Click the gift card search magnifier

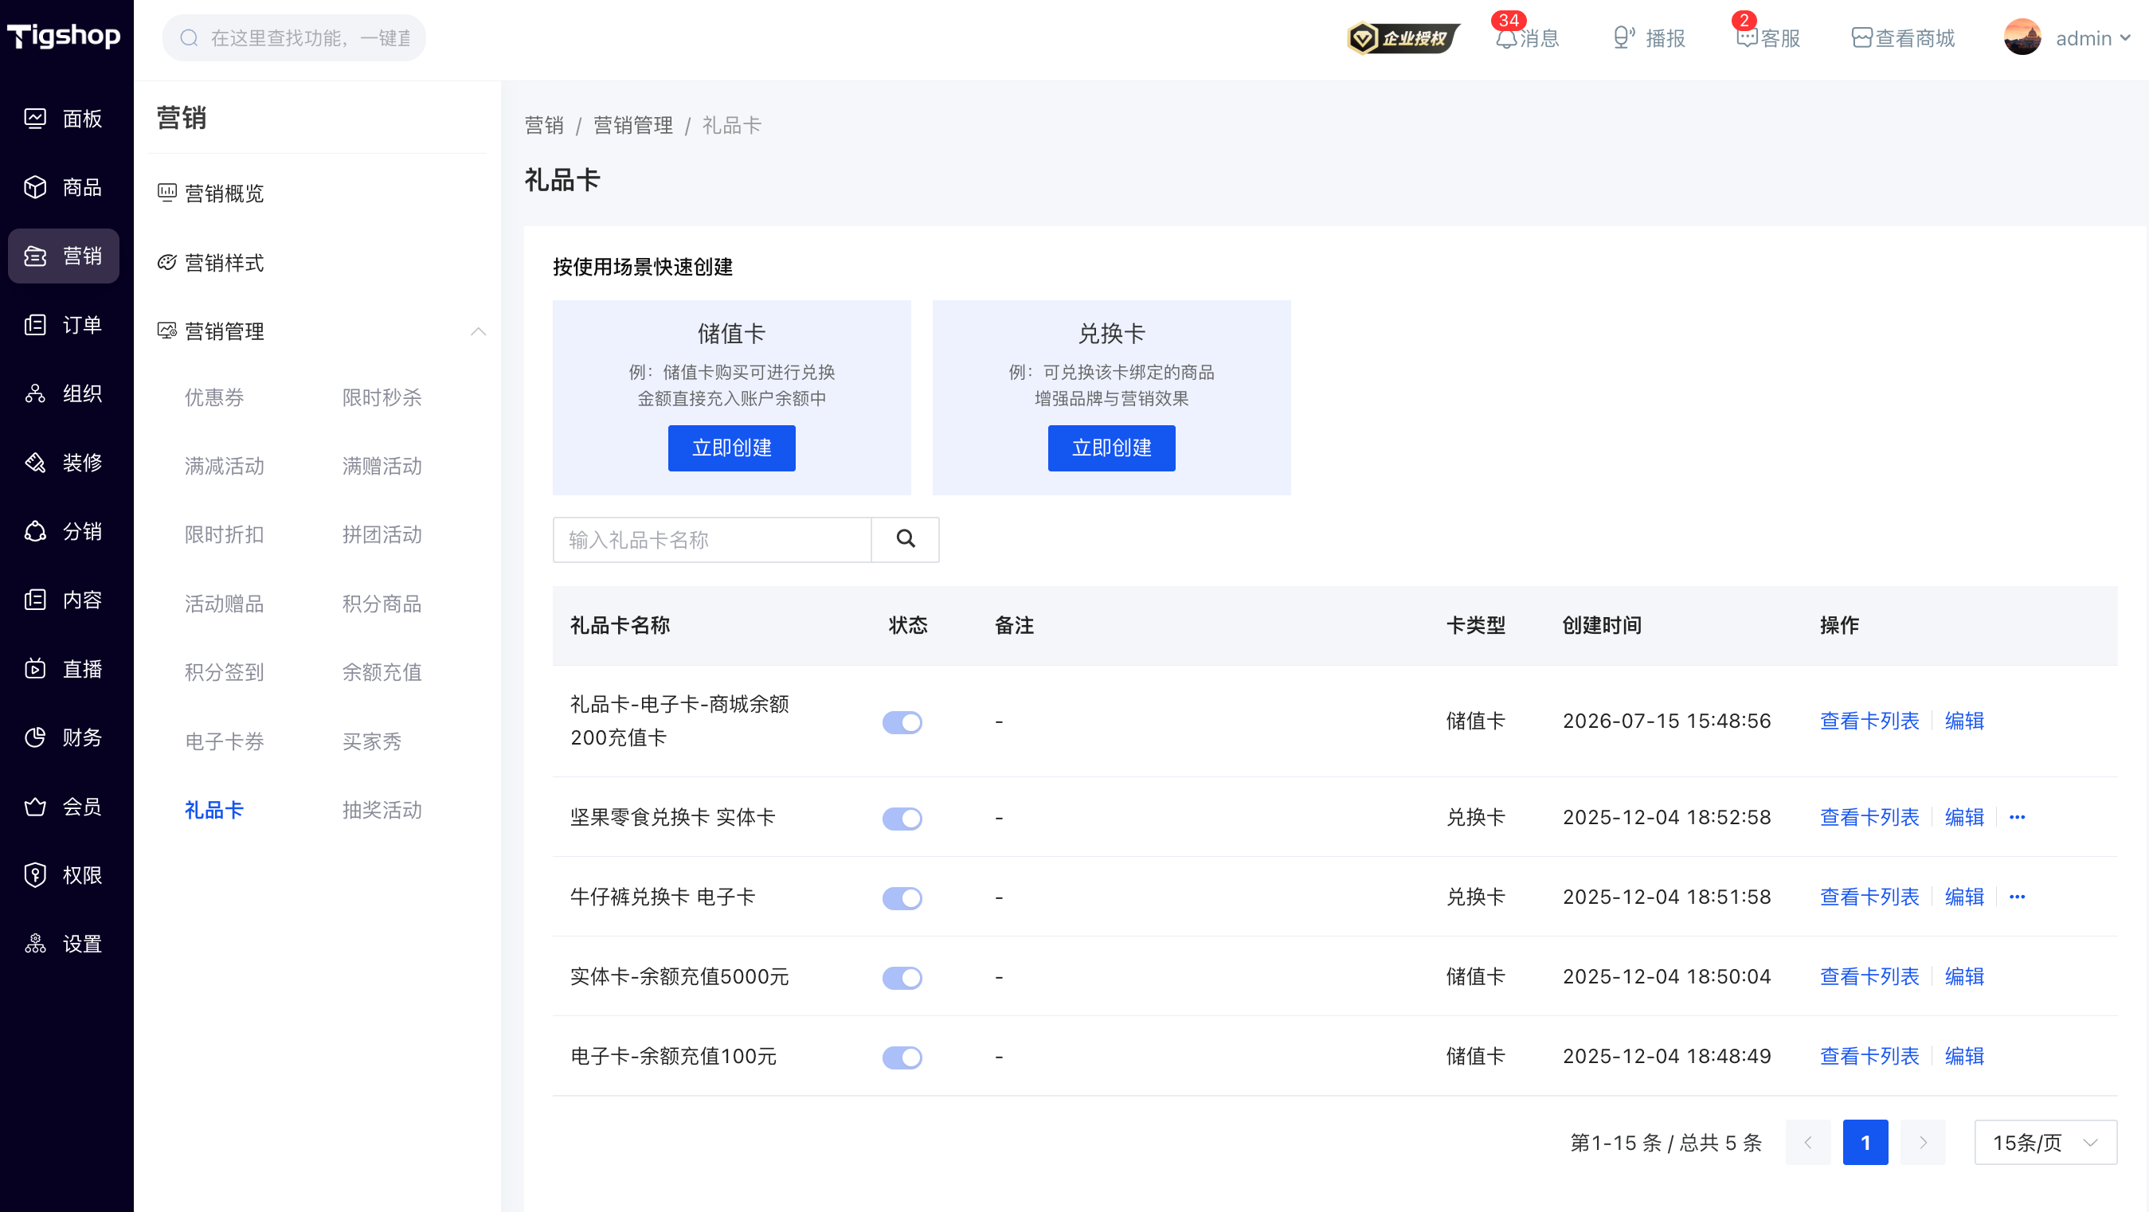coord(905,539)
